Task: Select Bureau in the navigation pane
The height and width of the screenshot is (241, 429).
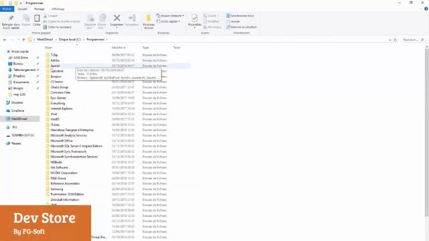Action: tap(18, 64)
